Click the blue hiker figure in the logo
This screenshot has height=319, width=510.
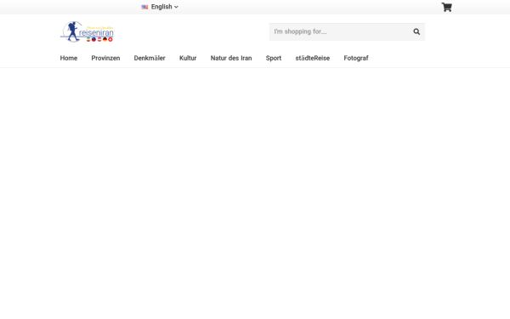pos(73,31)
